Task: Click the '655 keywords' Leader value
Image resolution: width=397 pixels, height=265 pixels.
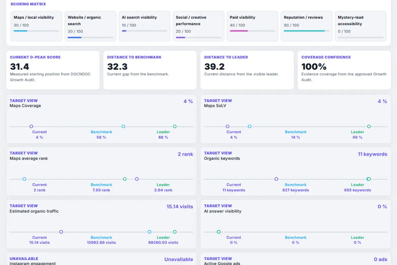Action: (357, 190)
